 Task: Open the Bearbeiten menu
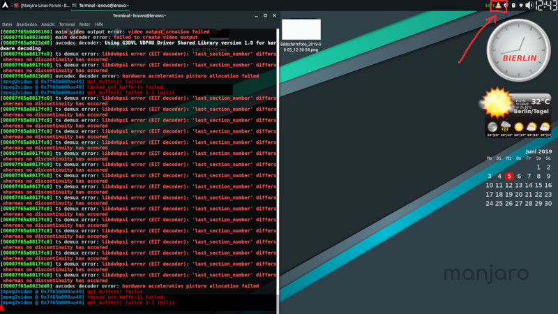[x=28, y=24]
